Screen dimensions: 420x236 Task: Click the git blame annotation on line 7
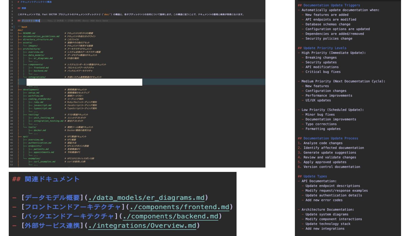(x=78, y=21)
